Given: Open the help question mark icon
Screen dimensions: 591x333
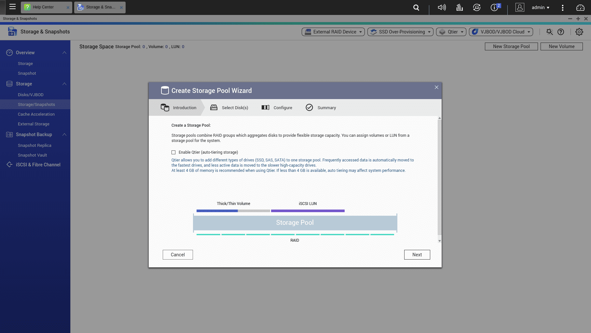Looking at the screenshot, I should point(561,32).
